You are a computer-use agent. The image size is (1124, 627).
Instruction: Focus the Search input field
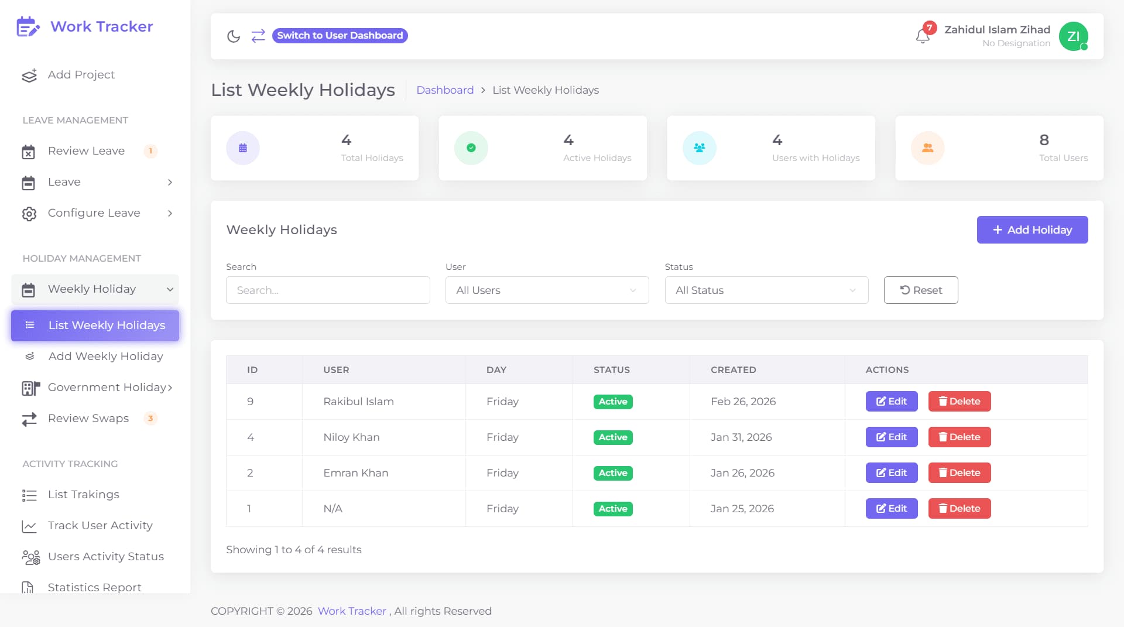[x=328, y=290]
